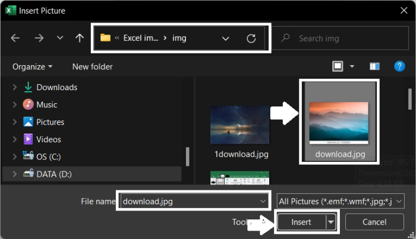416x239 pixels.
Task: Expand the Pictures tree node
Action: [x=15, y=122]
